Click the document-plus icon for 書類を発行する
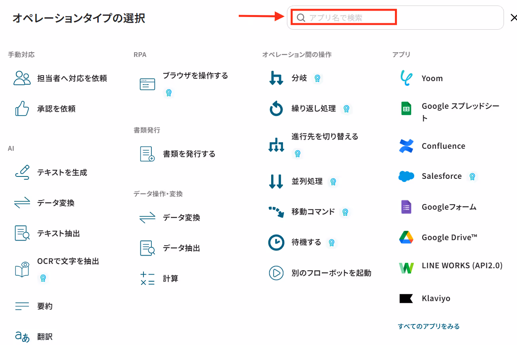The height and width of the screenshot is (345, 517). point(147,154)
